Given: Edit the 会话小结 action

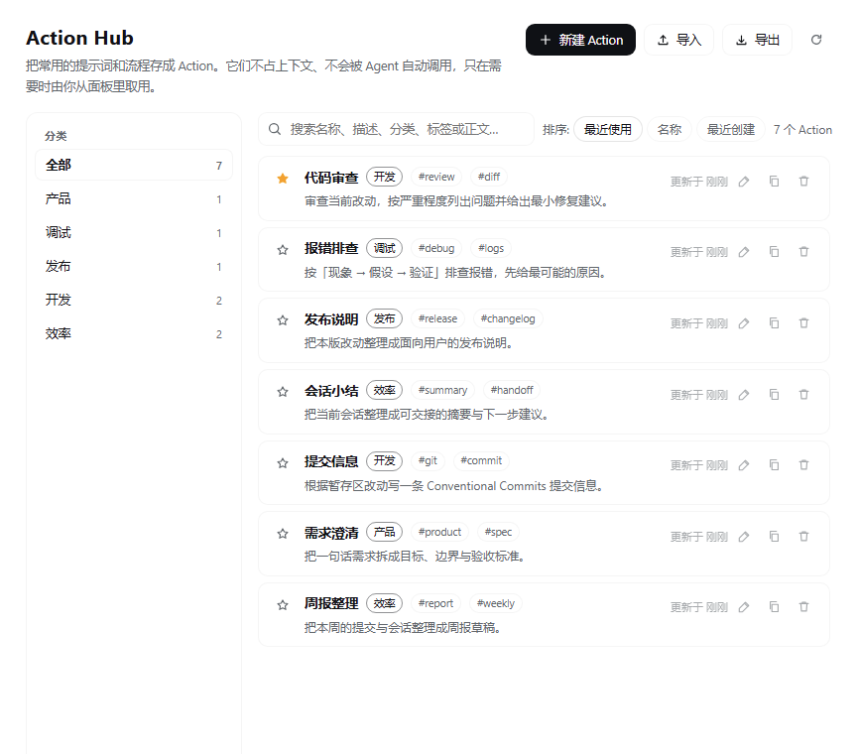Looking at the screenshot, I should tap(744, 395).
